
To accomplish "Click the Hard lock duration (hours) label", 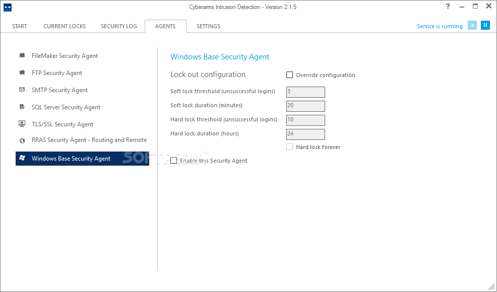I will (205, 133).
